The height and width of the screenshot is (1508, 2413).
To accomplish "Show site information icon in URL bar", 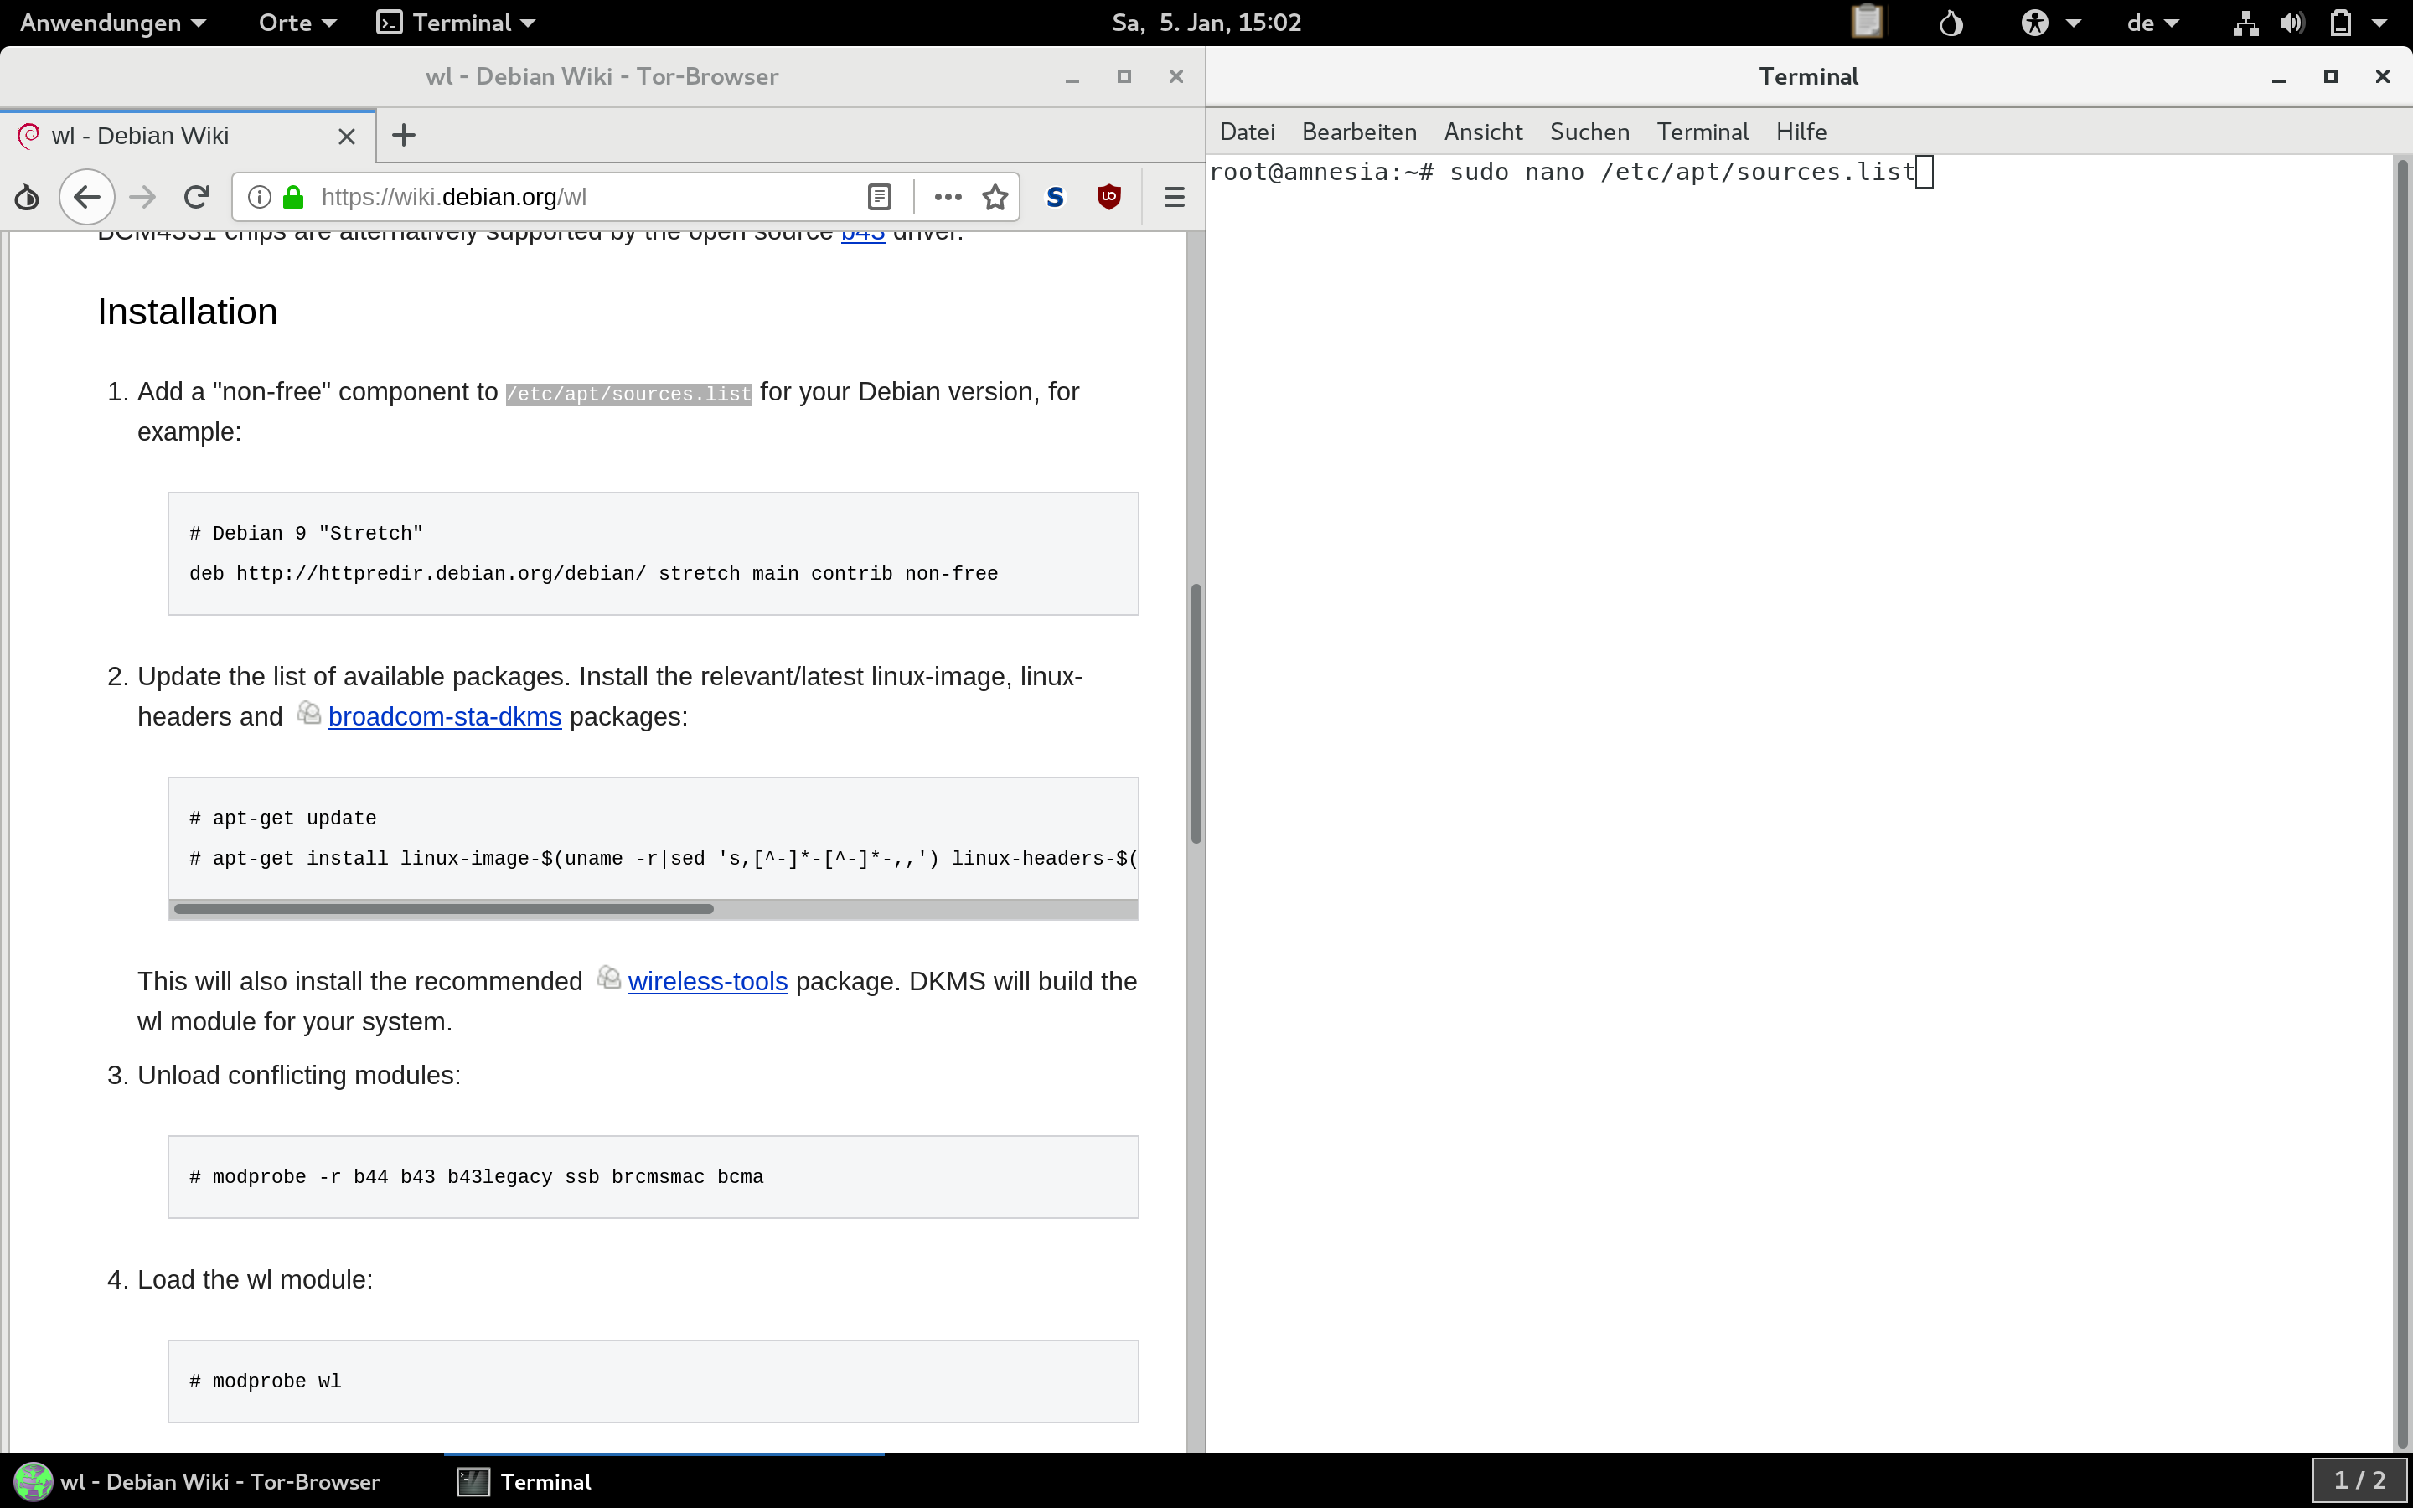I will coord(259,198).
